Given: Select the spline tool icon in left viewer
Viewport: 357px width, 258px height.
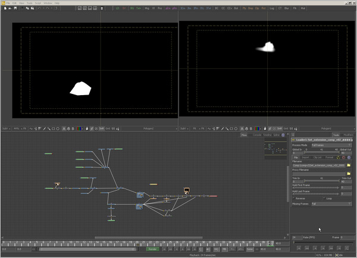Looking at the screenshot, I should (31, 129).
